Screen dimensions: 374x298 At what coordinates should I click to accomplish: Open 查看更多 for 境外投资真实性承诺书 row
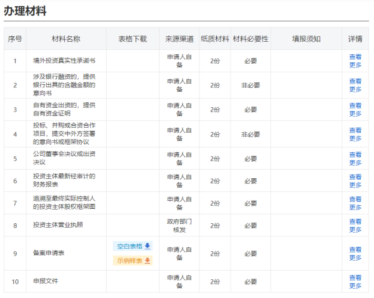pos(355,61)
